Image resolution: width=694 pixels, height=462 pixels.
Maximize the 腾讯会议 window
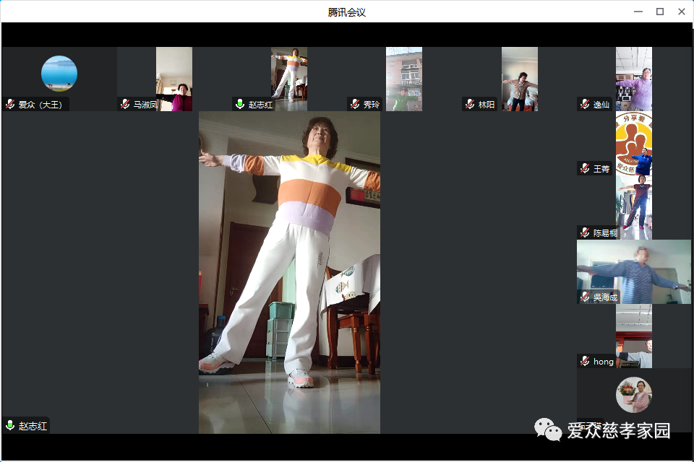[659, 12]
